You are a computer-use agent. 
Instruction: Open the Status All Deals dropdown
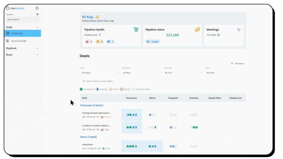(225, 73)
